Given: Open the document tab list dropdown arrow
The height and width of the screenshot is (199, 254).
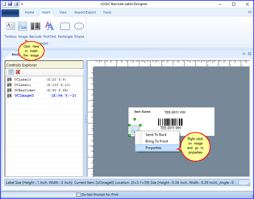Looking at the screenshot, I should click(x=244, y=54).
